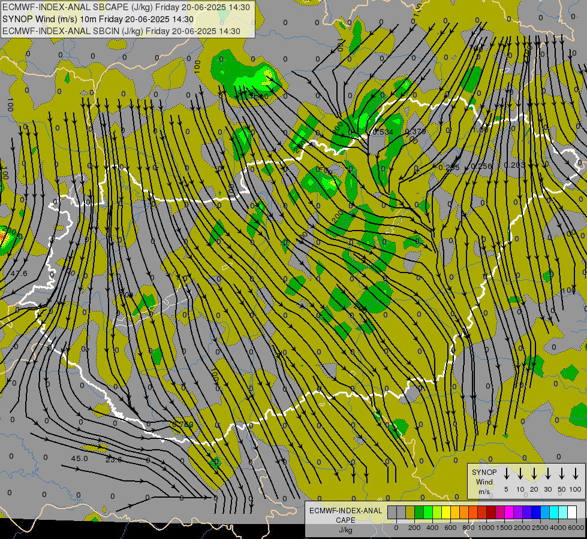
Task: Select the SBCIN title line
Action: (x=121, y=31)
